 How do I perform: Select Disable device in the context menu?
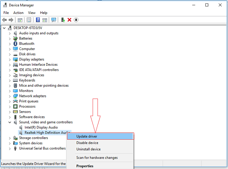click(87, 143)
